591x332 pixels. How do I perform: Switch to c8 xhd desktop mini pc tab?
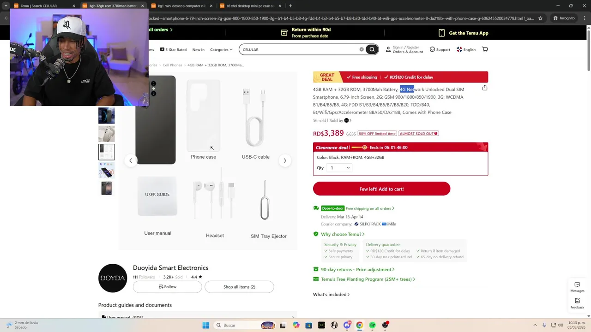click(x=250, y=6)
